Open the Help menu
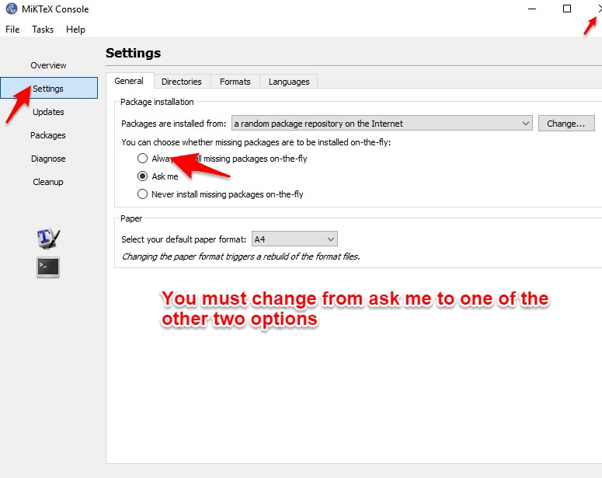 [75, 30]
